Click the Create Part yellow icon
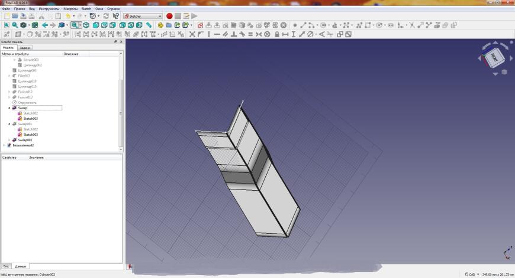Image resolution: width=515 pixels, height=278 pixels. click(160, 25)
